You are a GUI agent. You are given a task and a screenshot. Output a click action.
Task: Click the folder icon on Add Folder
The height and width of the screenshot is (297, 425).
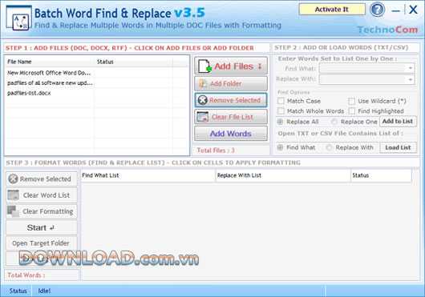pos(203,83)
